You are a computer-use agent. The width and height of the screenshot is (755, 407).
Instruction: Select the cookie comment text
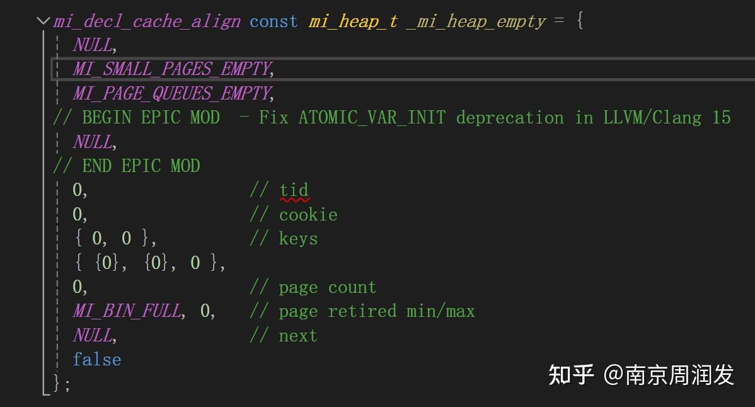tap(308, 214)
